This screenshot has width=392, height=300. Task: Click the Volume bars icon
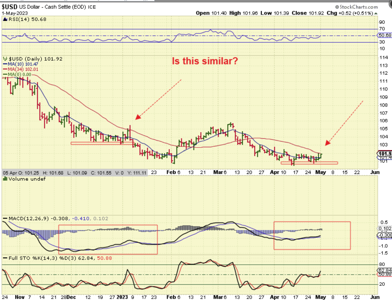5,179
